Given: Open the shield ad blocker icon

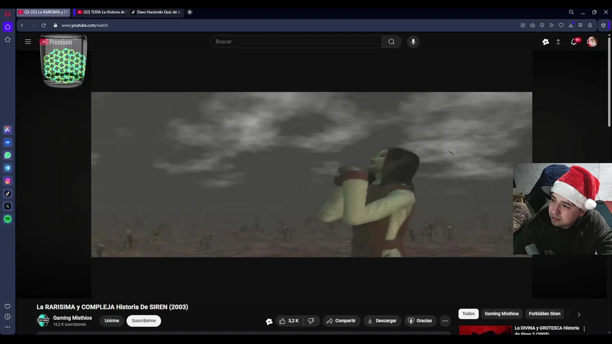Looking at the screenshot, I should click(542, 25).
